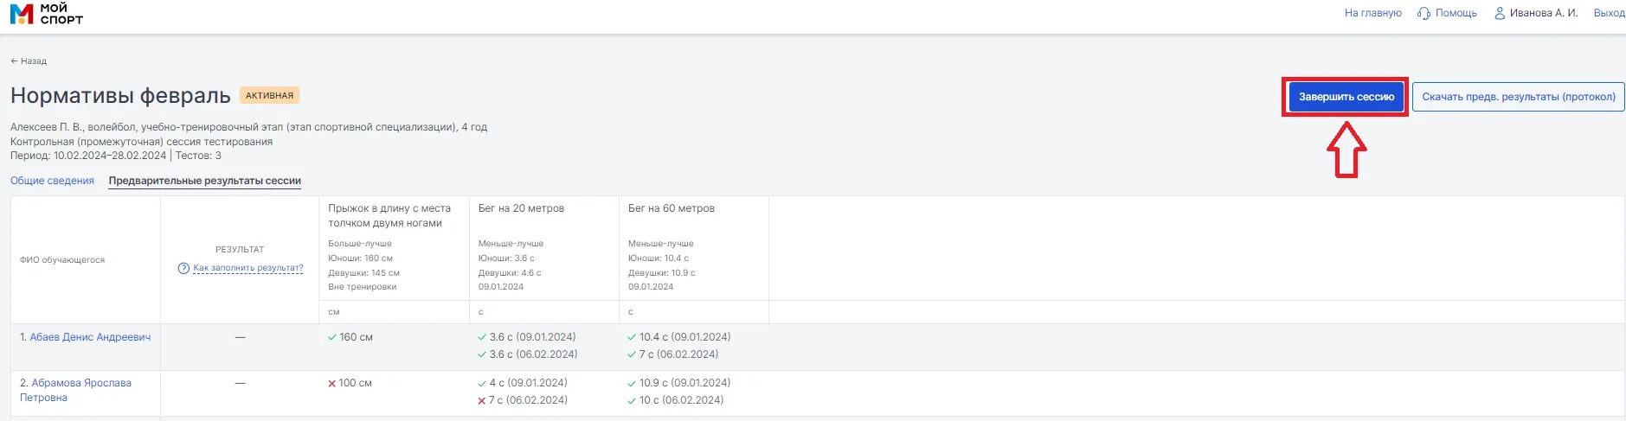This screenshot has width=1626, height=421.
Task: Click Абаев's 7 с (06.02.2024) result
Action: point(672,354)
